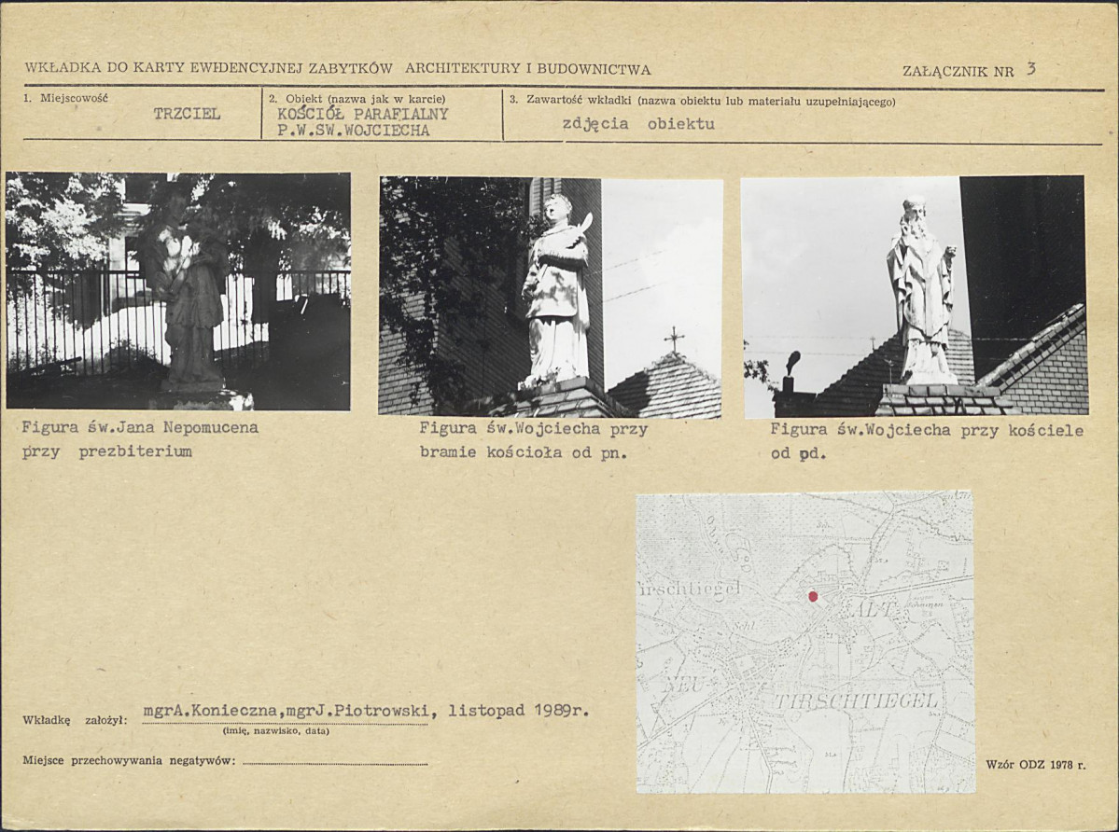Click the handwritten attachment number 3
Screen dimensions: 1119x832
[1030, 69]
